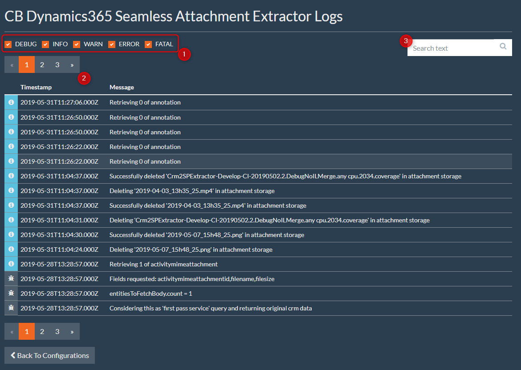Click message 'Considering this as first pass service'
The height and width of the screenshot is (370, 521).
[x=211, y=308]
